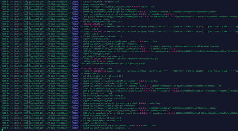Click 'add ocp_tenant_check ref count to 1'
Viewport: 238px width, 131px height.
pos(101,118)
